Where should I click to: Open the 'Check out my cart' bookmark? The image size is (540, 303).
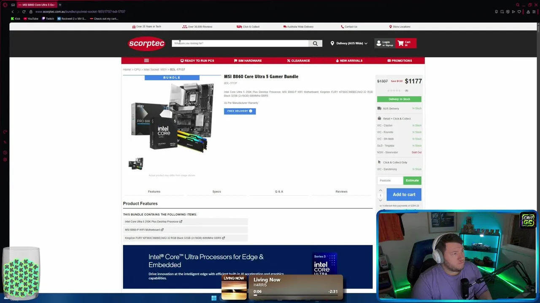point(104,19)
